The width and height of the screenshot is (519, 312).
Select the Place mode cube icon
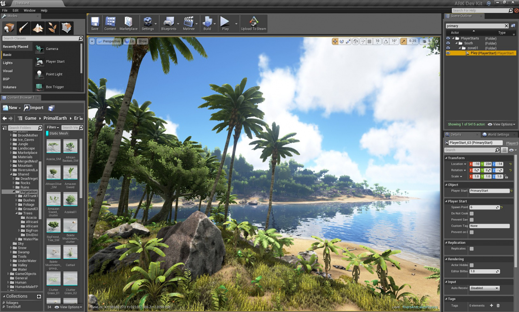click(9, 28)
